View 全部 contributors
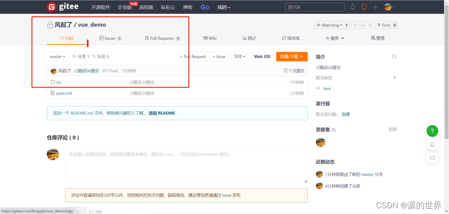Screen dimensions: 449x214 (x=392, y=129)
